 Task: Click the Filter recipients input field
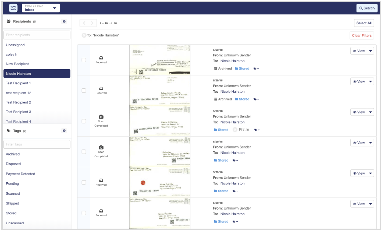click(37, 35)
